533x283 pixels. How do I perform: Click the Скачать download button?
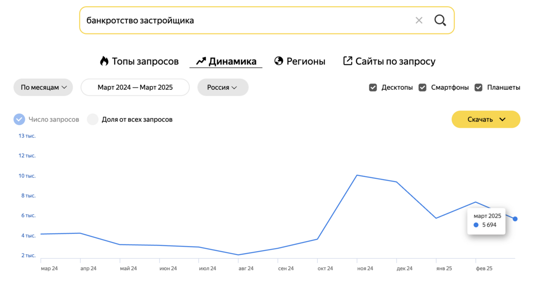(x=486, y=119)
